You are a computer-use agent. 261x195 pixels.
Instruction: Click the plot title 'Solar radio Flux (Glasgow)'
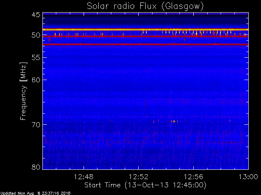pos(145,6)
